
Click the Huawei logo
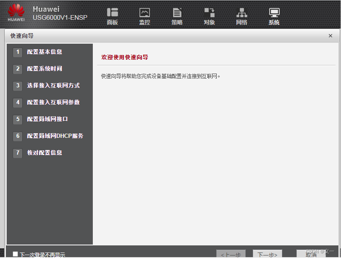point(16,13)
